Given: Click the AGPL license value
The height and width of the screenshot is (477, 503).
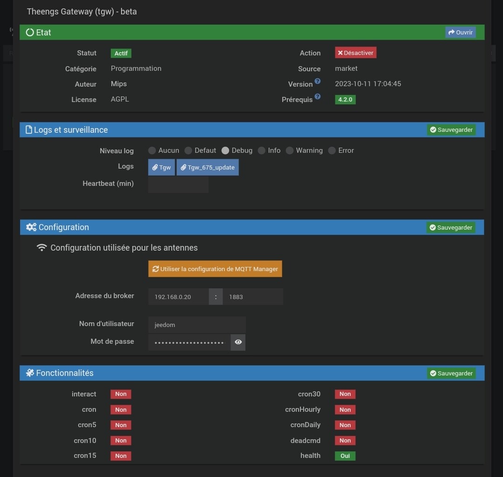Looking at the screenshot, I should point(120,99).
